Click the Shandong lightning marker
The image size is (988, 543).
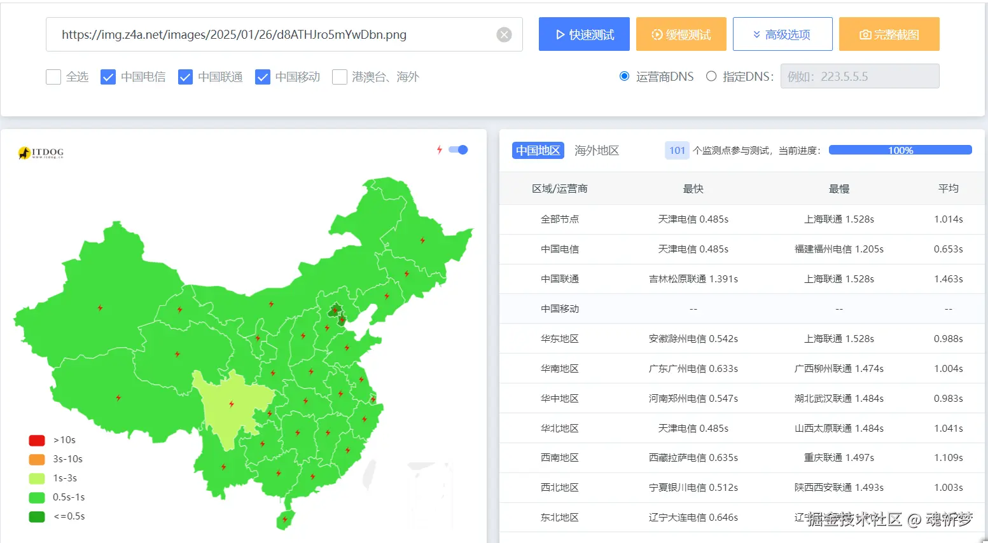[x=347, y=348]
